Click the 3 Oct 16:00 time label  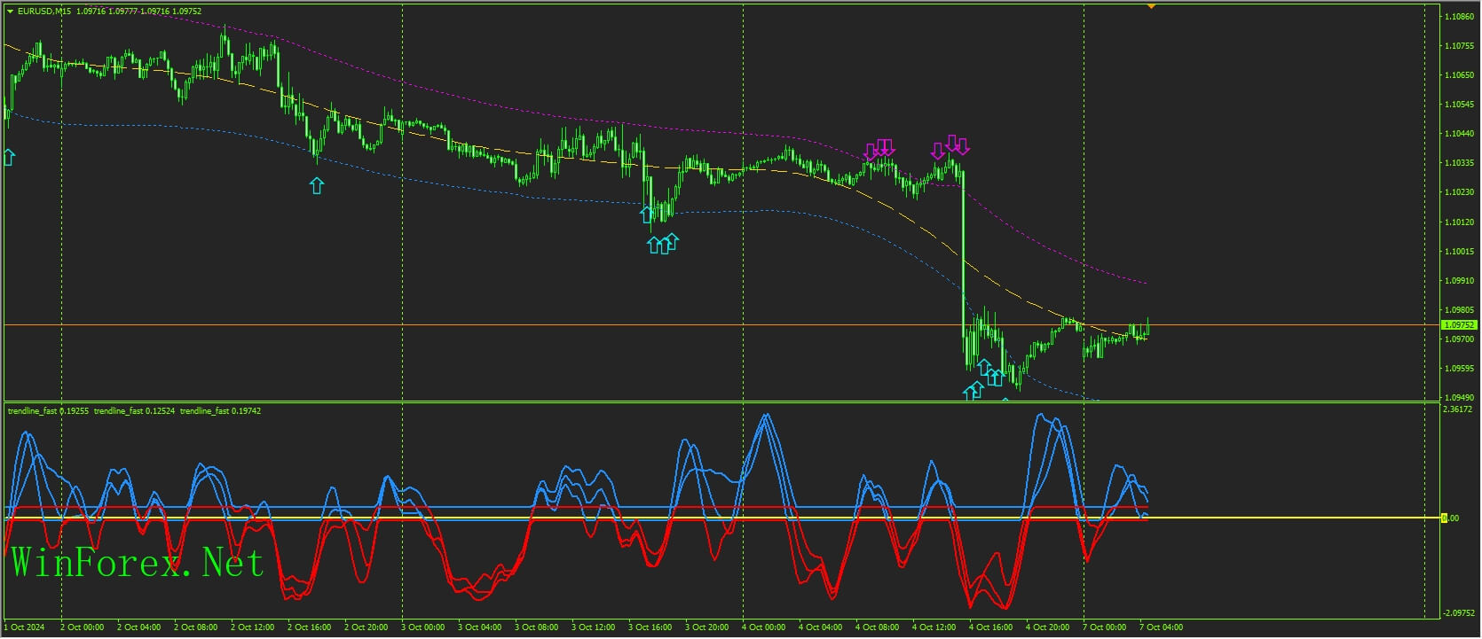[x=650, y=627]
